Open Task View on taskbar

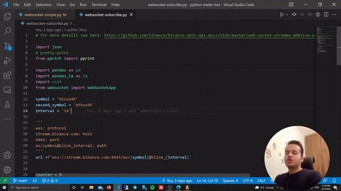[x=83, y=187]
